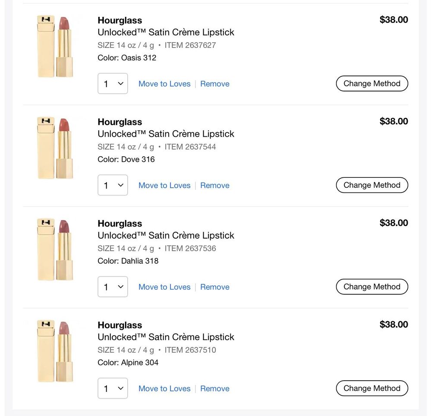
Task: Move Alpine 304 lipstick to Loves
Action: pyautogui.click(x=164, y=388)
